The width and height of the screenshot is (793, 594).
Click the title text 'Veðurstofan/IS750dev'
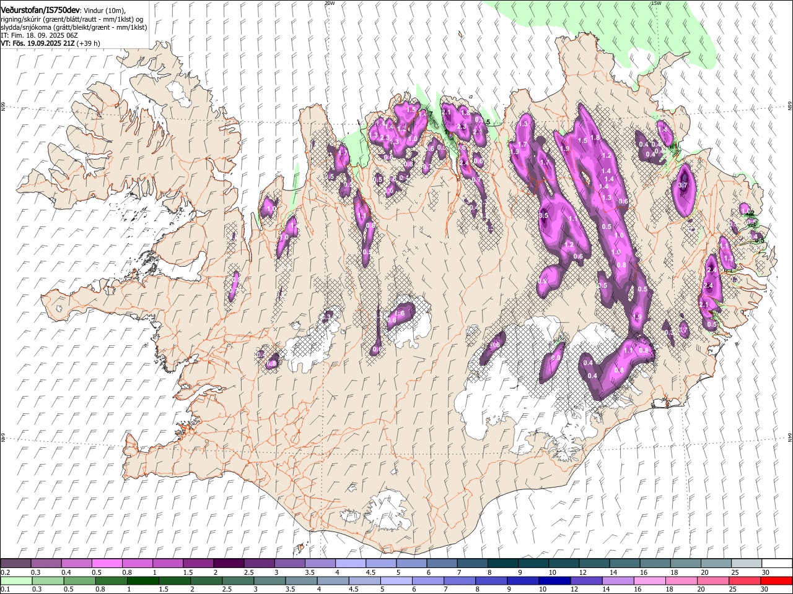point(40,10)
